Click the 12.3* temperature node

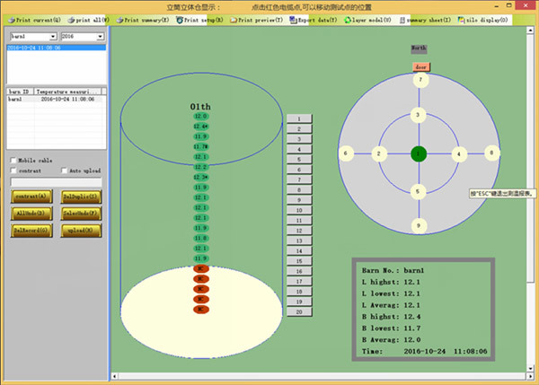(x=200, y=177)
